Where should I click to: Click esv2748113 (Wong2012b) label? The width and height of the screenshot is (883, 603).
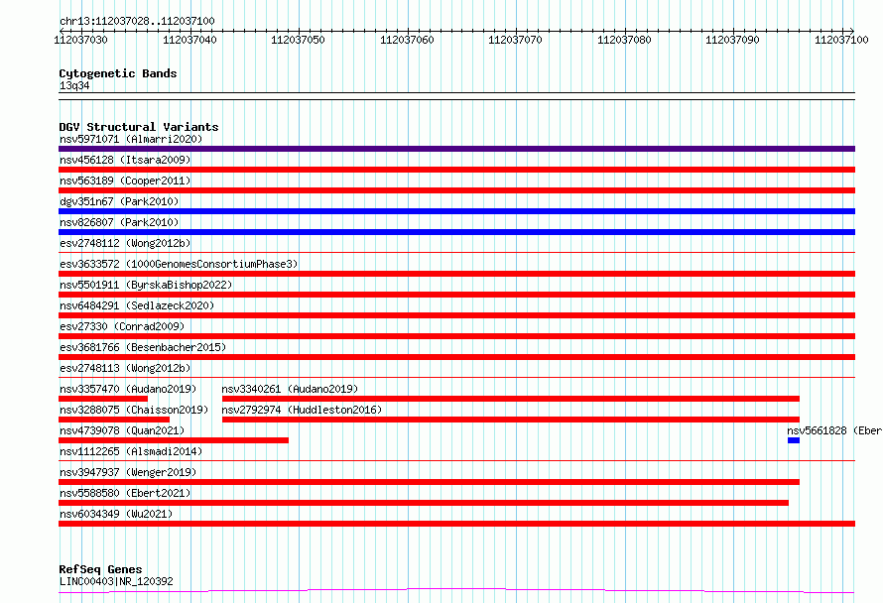point(125,368)
